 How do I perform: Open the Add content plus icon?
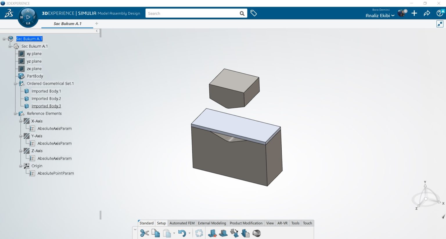414,13
